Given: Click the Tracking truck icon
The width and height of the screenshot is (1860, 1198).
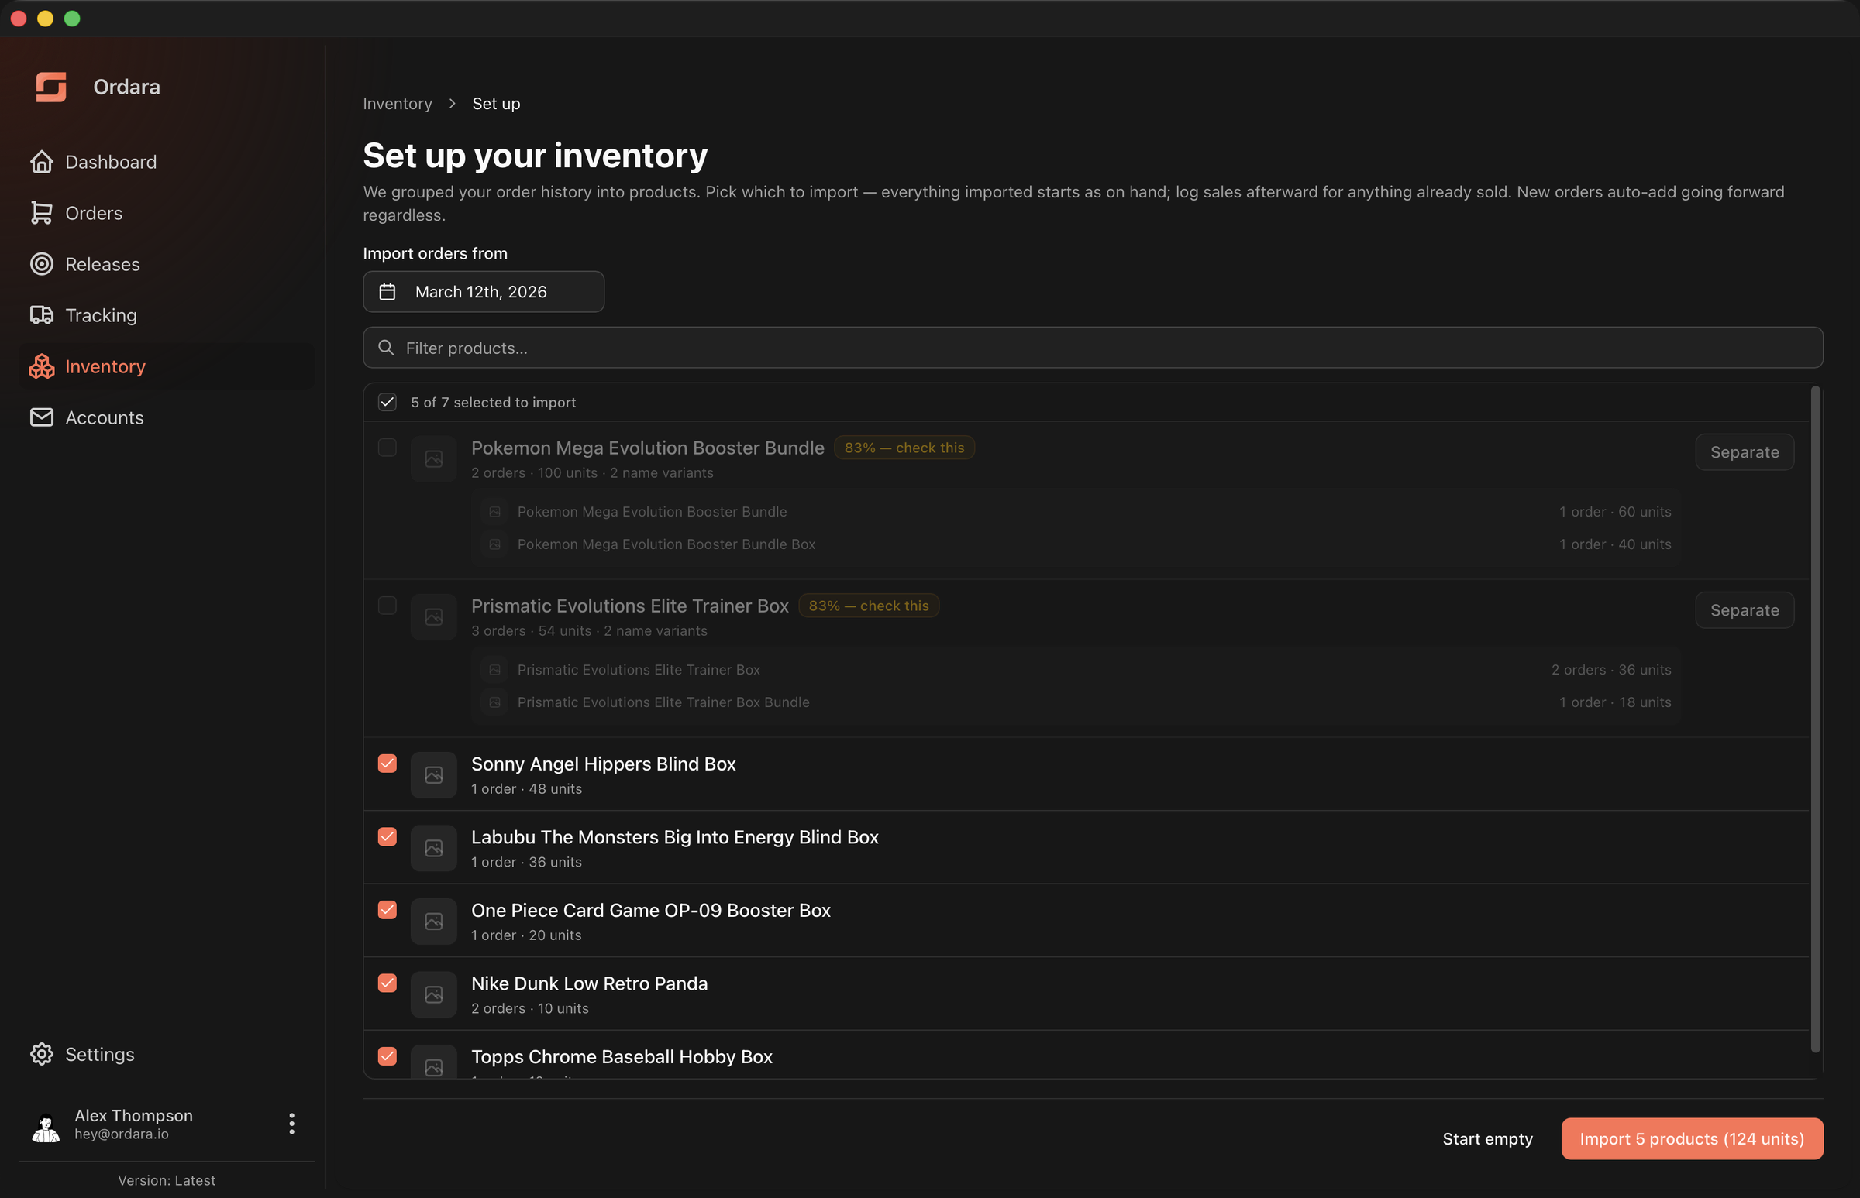Looking at the screenshot, I should pos(42,315).
